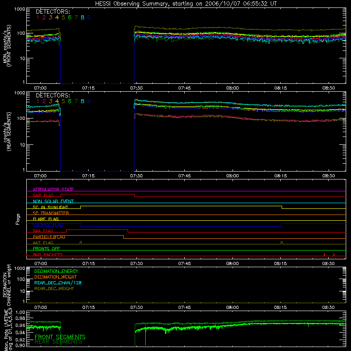Select yellow detector '4' in front segments legend

[x=57, y=18]
